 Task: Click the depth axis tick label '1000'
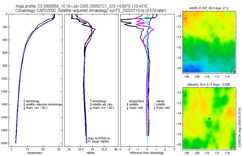tap(4, 79)
